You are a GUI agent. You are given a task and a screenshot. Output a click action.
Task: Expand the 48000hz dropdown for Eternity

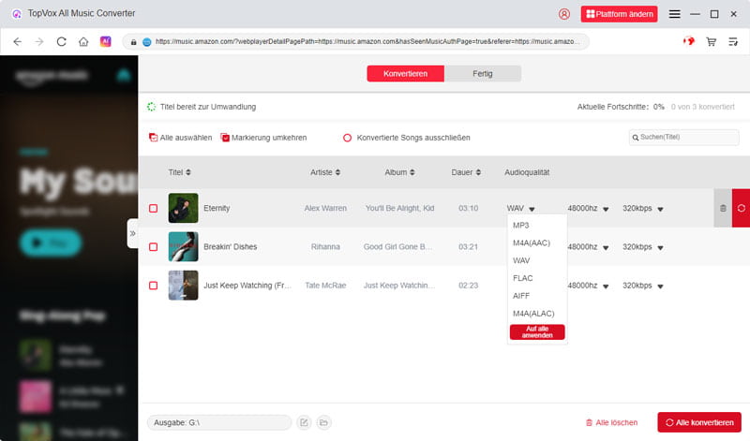(606, 209)
